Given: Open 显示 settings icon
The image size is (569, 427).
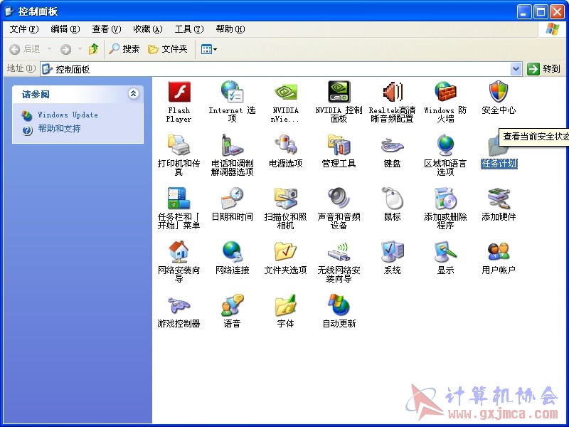Looking at the screenshot, I should [446, 252].
